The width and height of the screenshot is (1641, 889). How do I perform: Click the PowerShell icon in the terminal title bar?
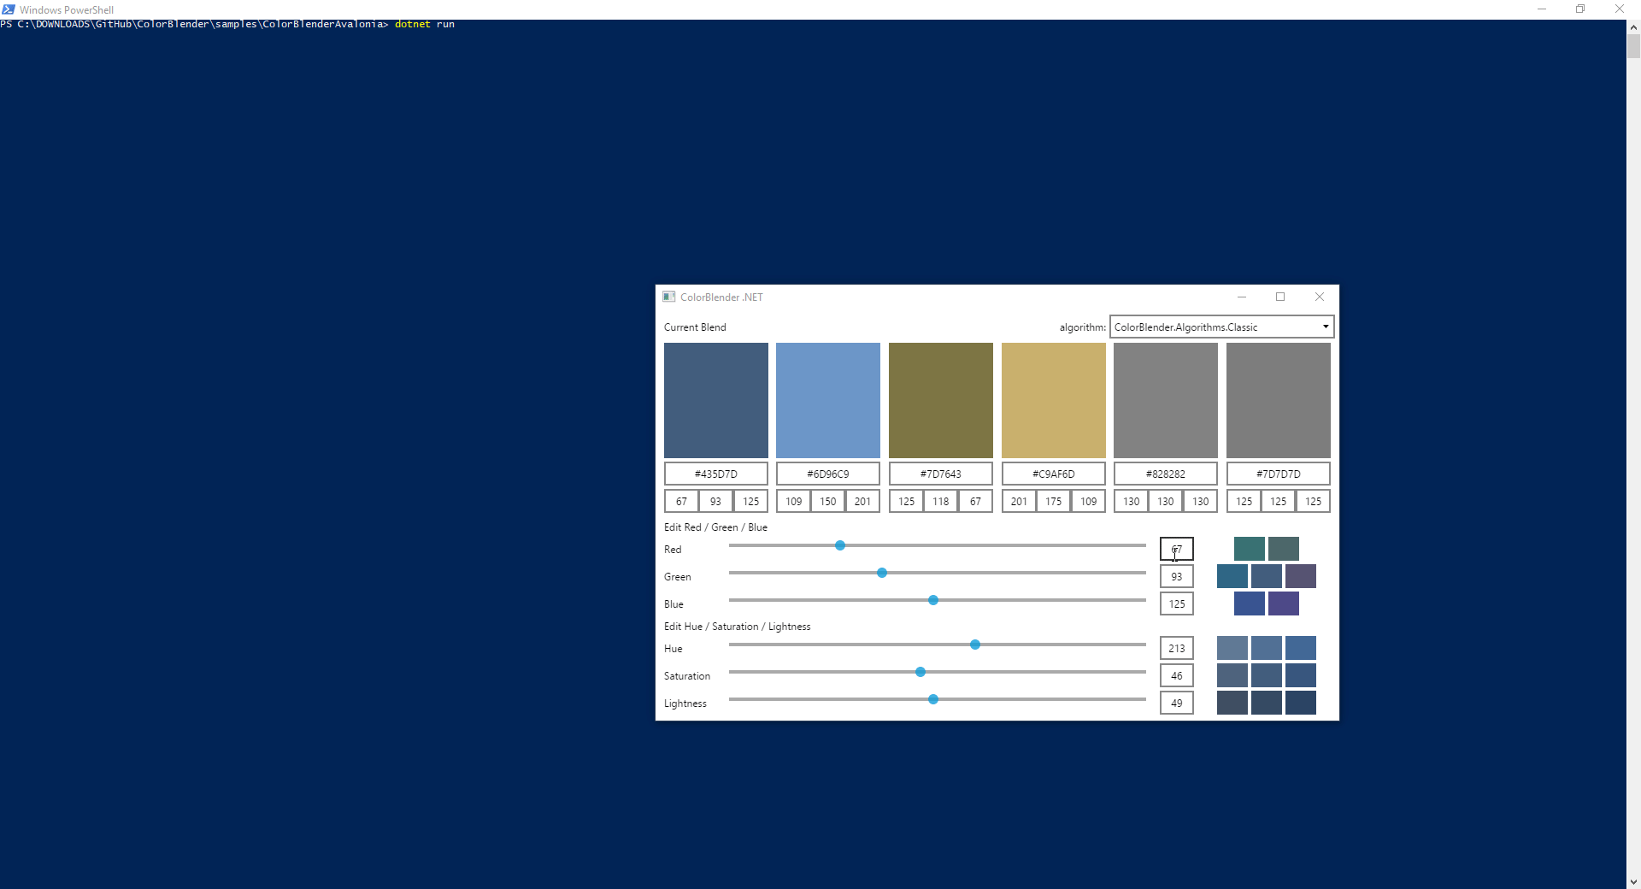coord(9,9)
